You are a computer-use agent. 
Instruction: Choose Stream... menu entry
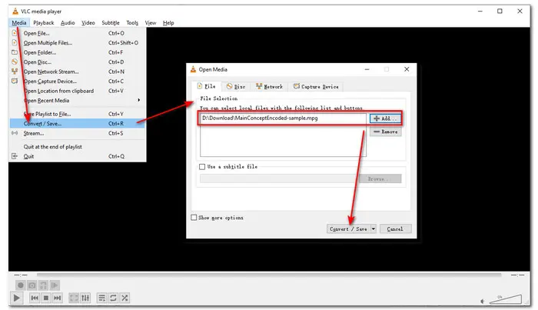[78, 133]
